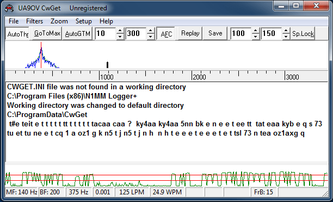Increase the value 10 with up arrow
Image resolution: width=333 pixels, height=202 pixels.
[x=120, y=30]
